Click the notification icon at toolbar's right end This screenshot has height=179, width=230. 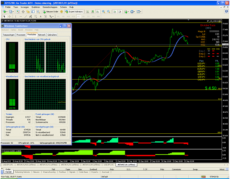(227, 11)
